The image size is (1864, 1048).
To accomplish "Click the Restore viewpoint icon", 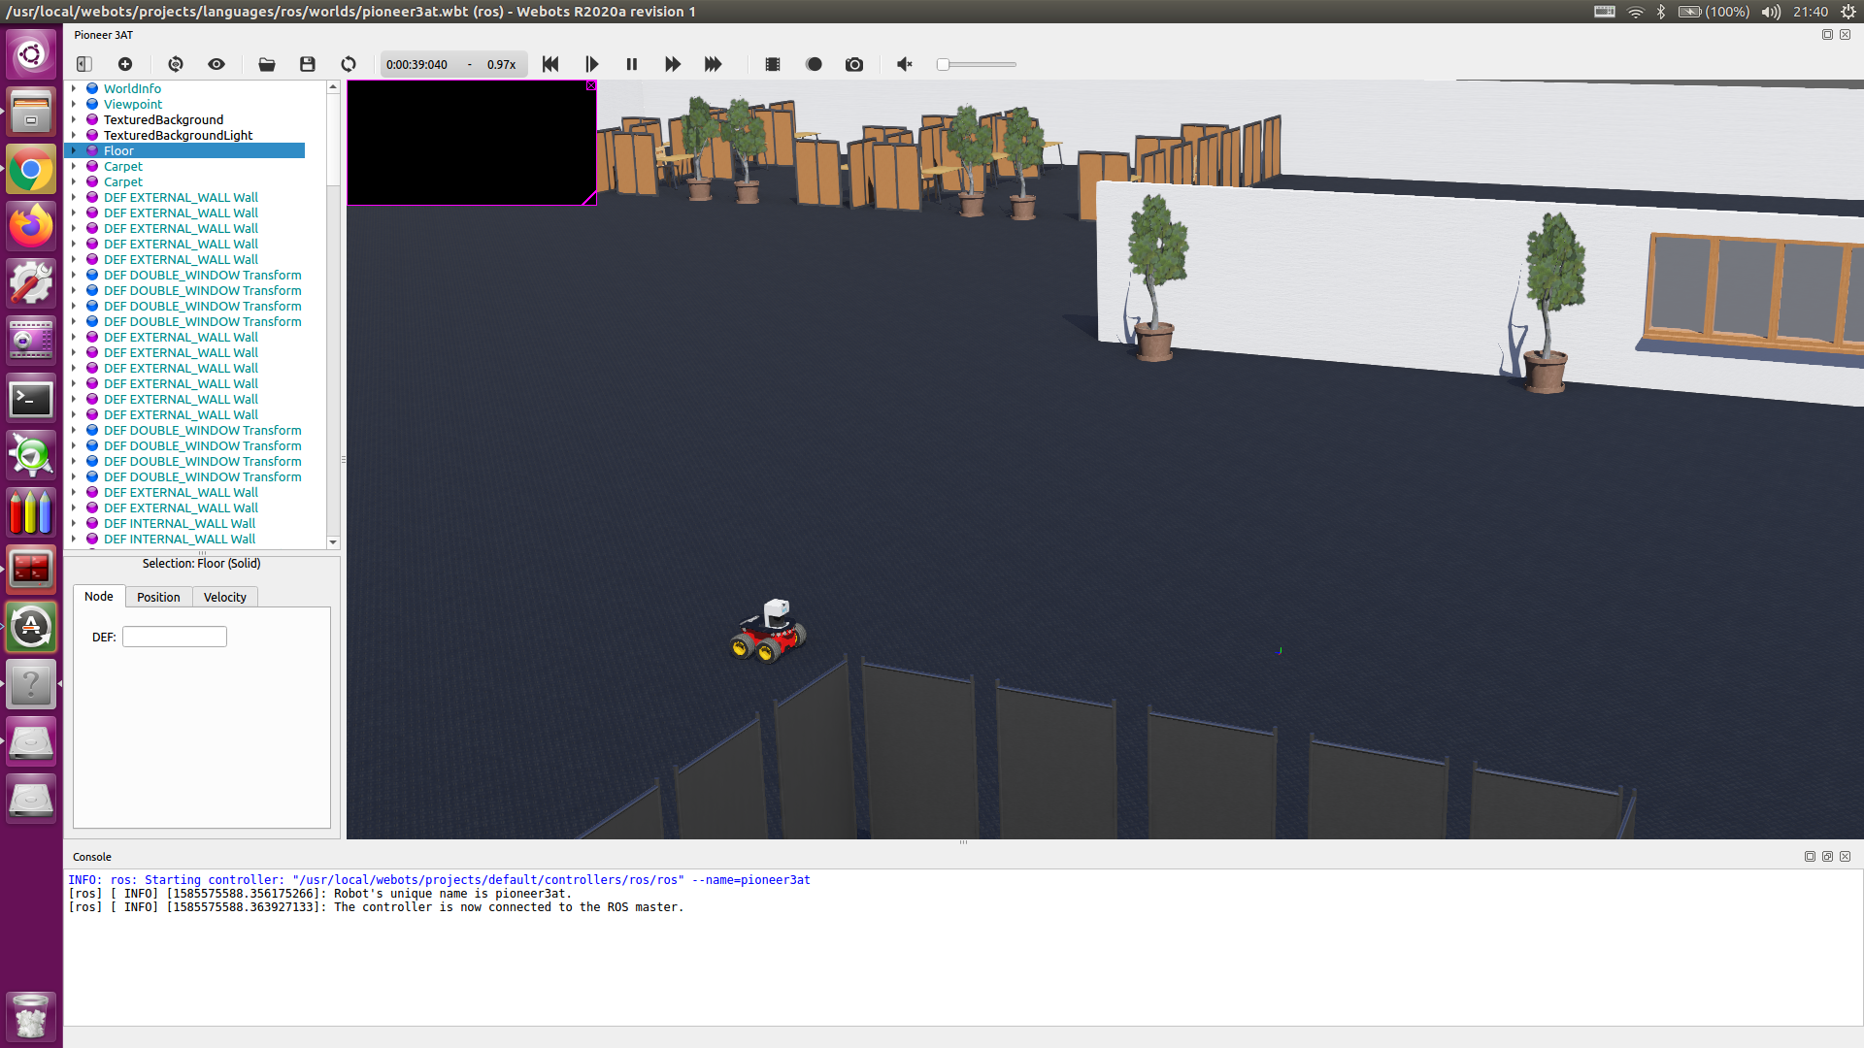I will [x=176, y=64].
